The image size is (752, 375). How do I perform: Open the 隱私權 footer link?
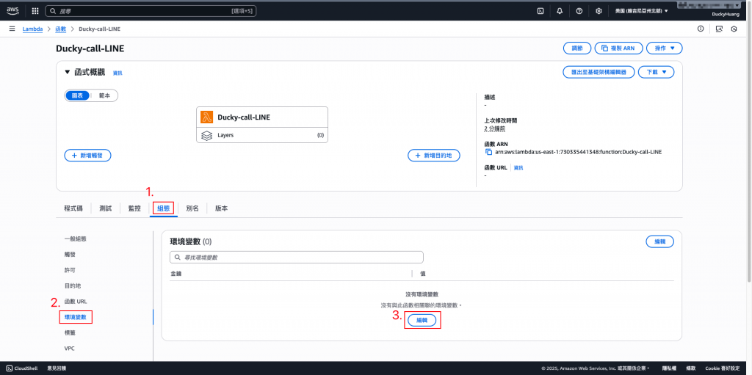point(668,368)
